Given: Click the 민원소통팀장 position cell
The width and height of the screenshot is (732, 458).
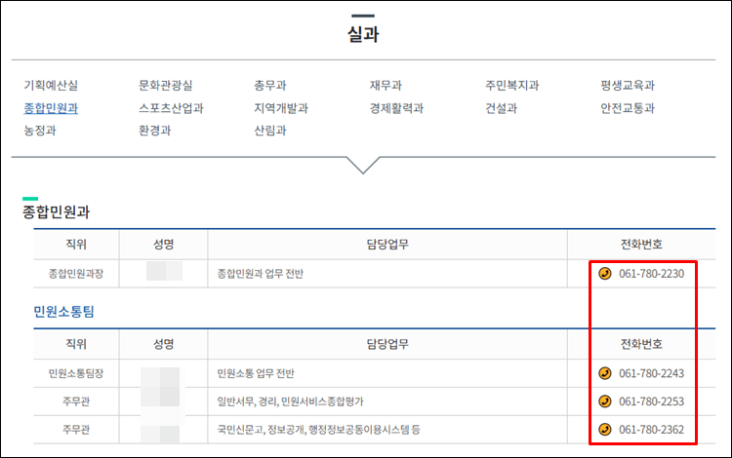Looking at the screenshot, I should 76,373.
